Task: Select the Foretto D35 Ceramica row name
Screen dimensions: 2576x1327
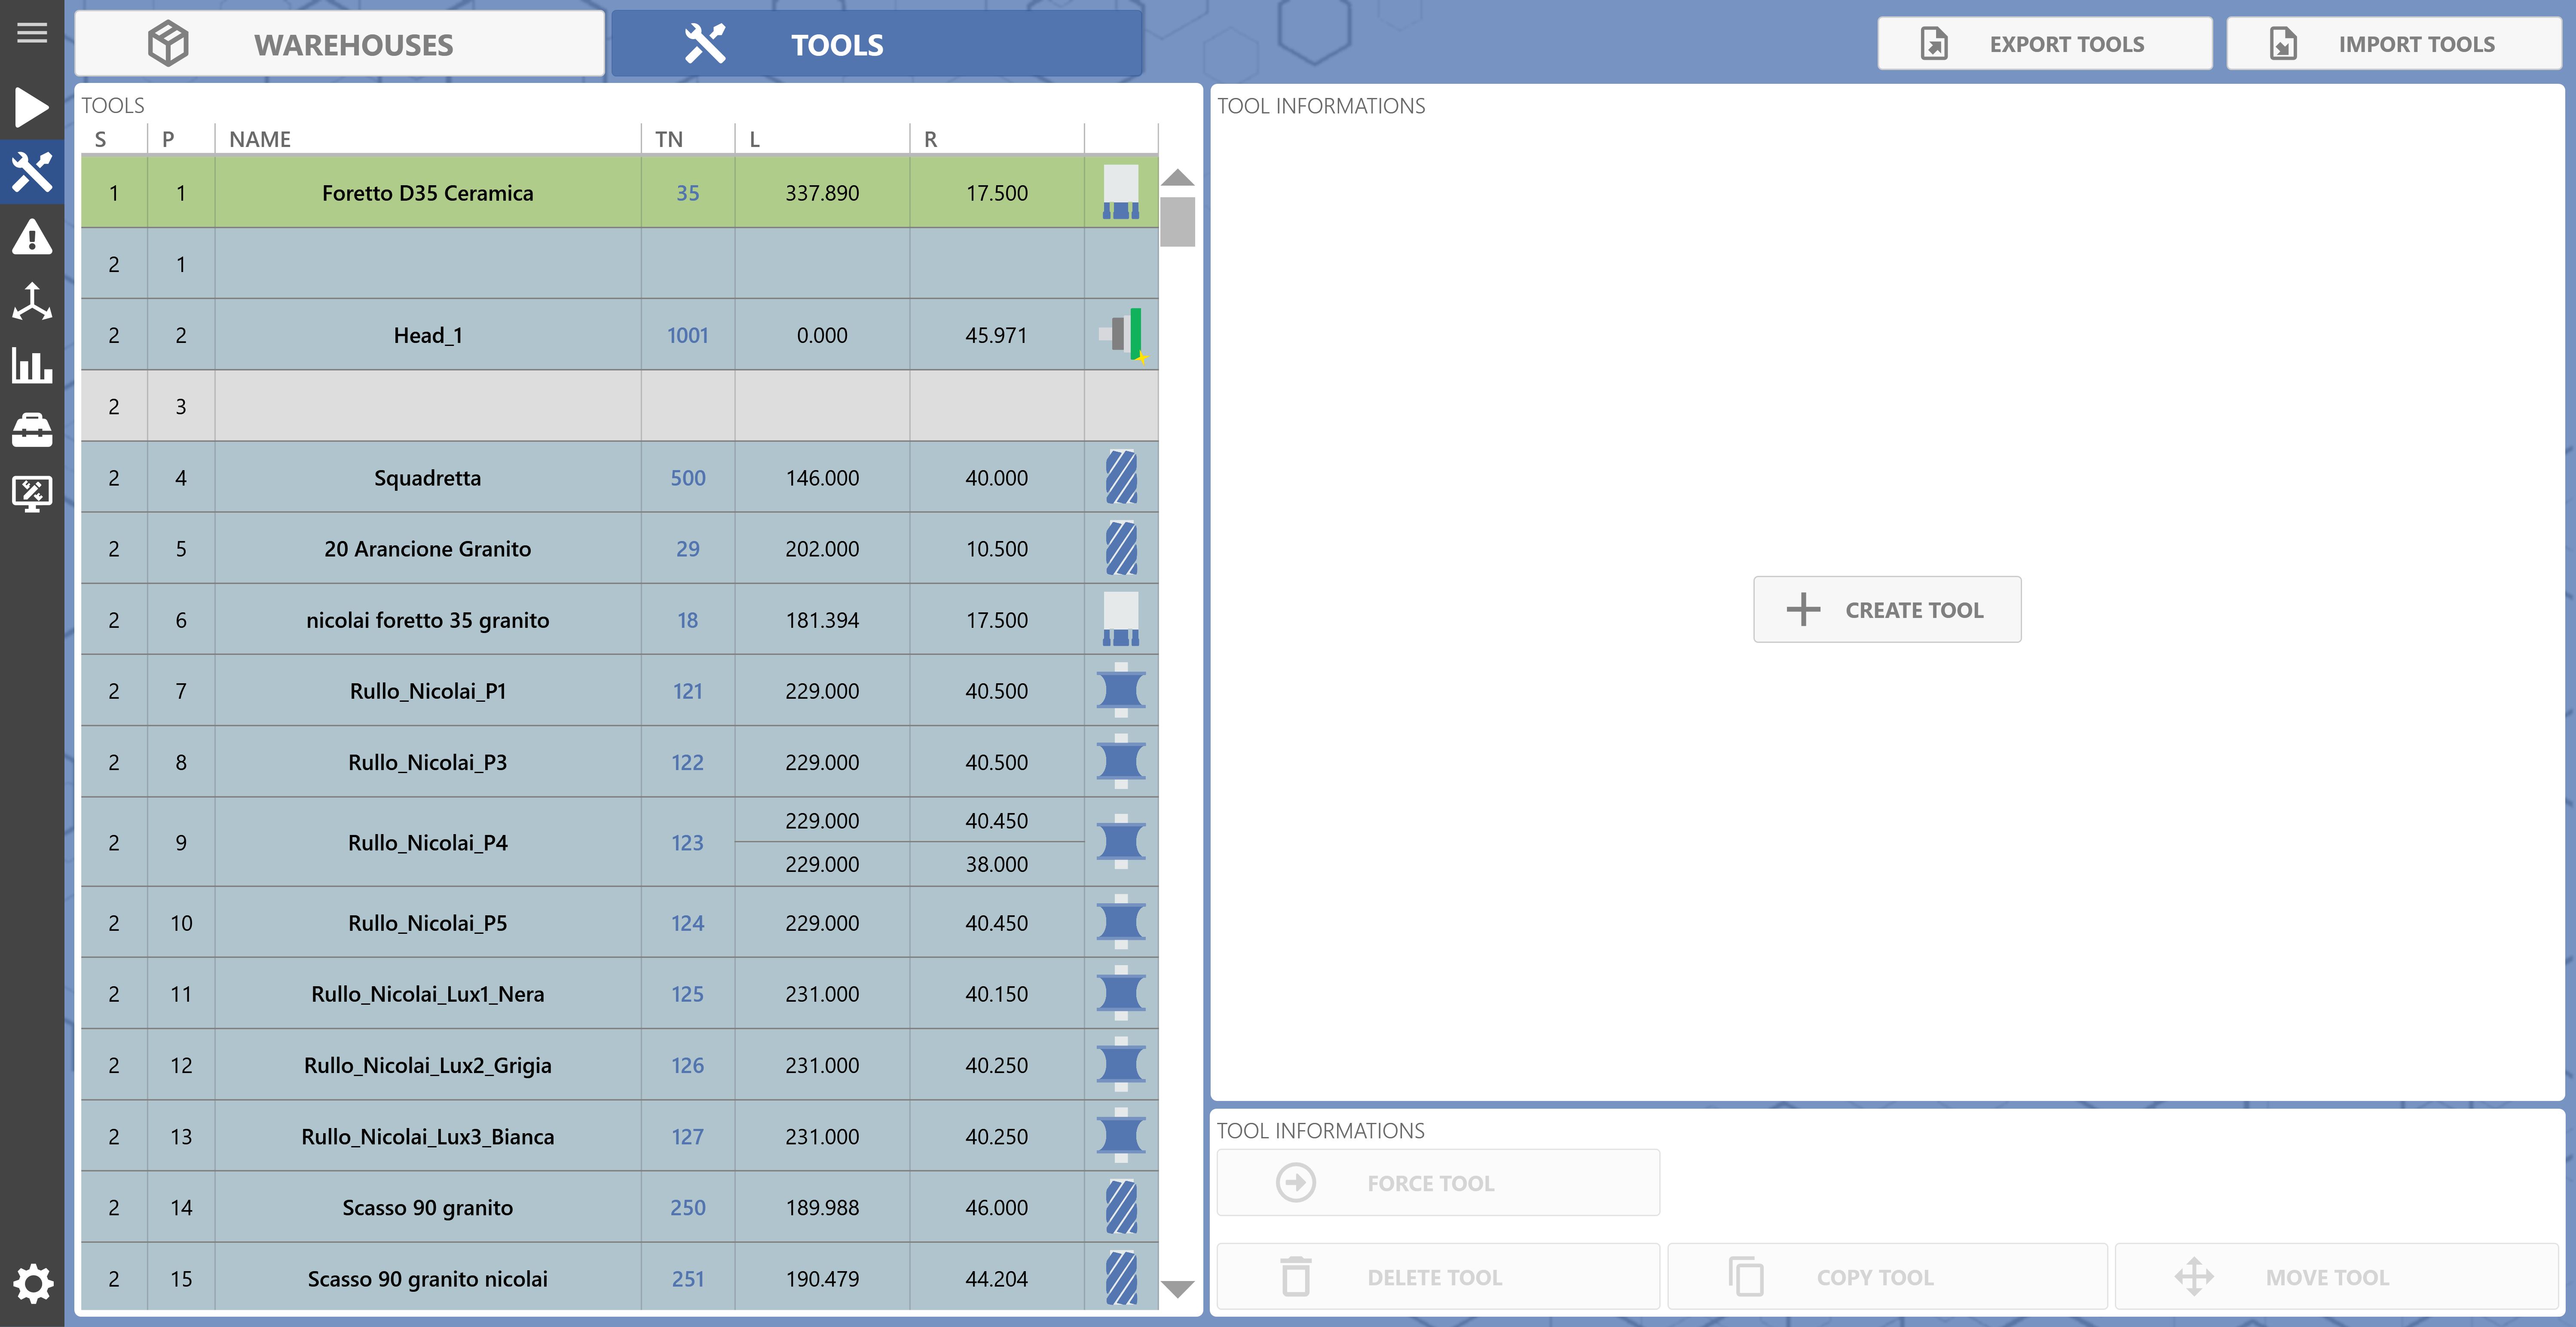Action: [427, 192]
